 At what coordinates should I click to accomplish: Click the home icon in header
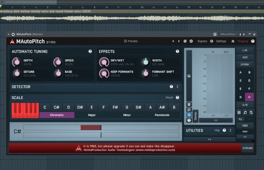click(233, 41)
